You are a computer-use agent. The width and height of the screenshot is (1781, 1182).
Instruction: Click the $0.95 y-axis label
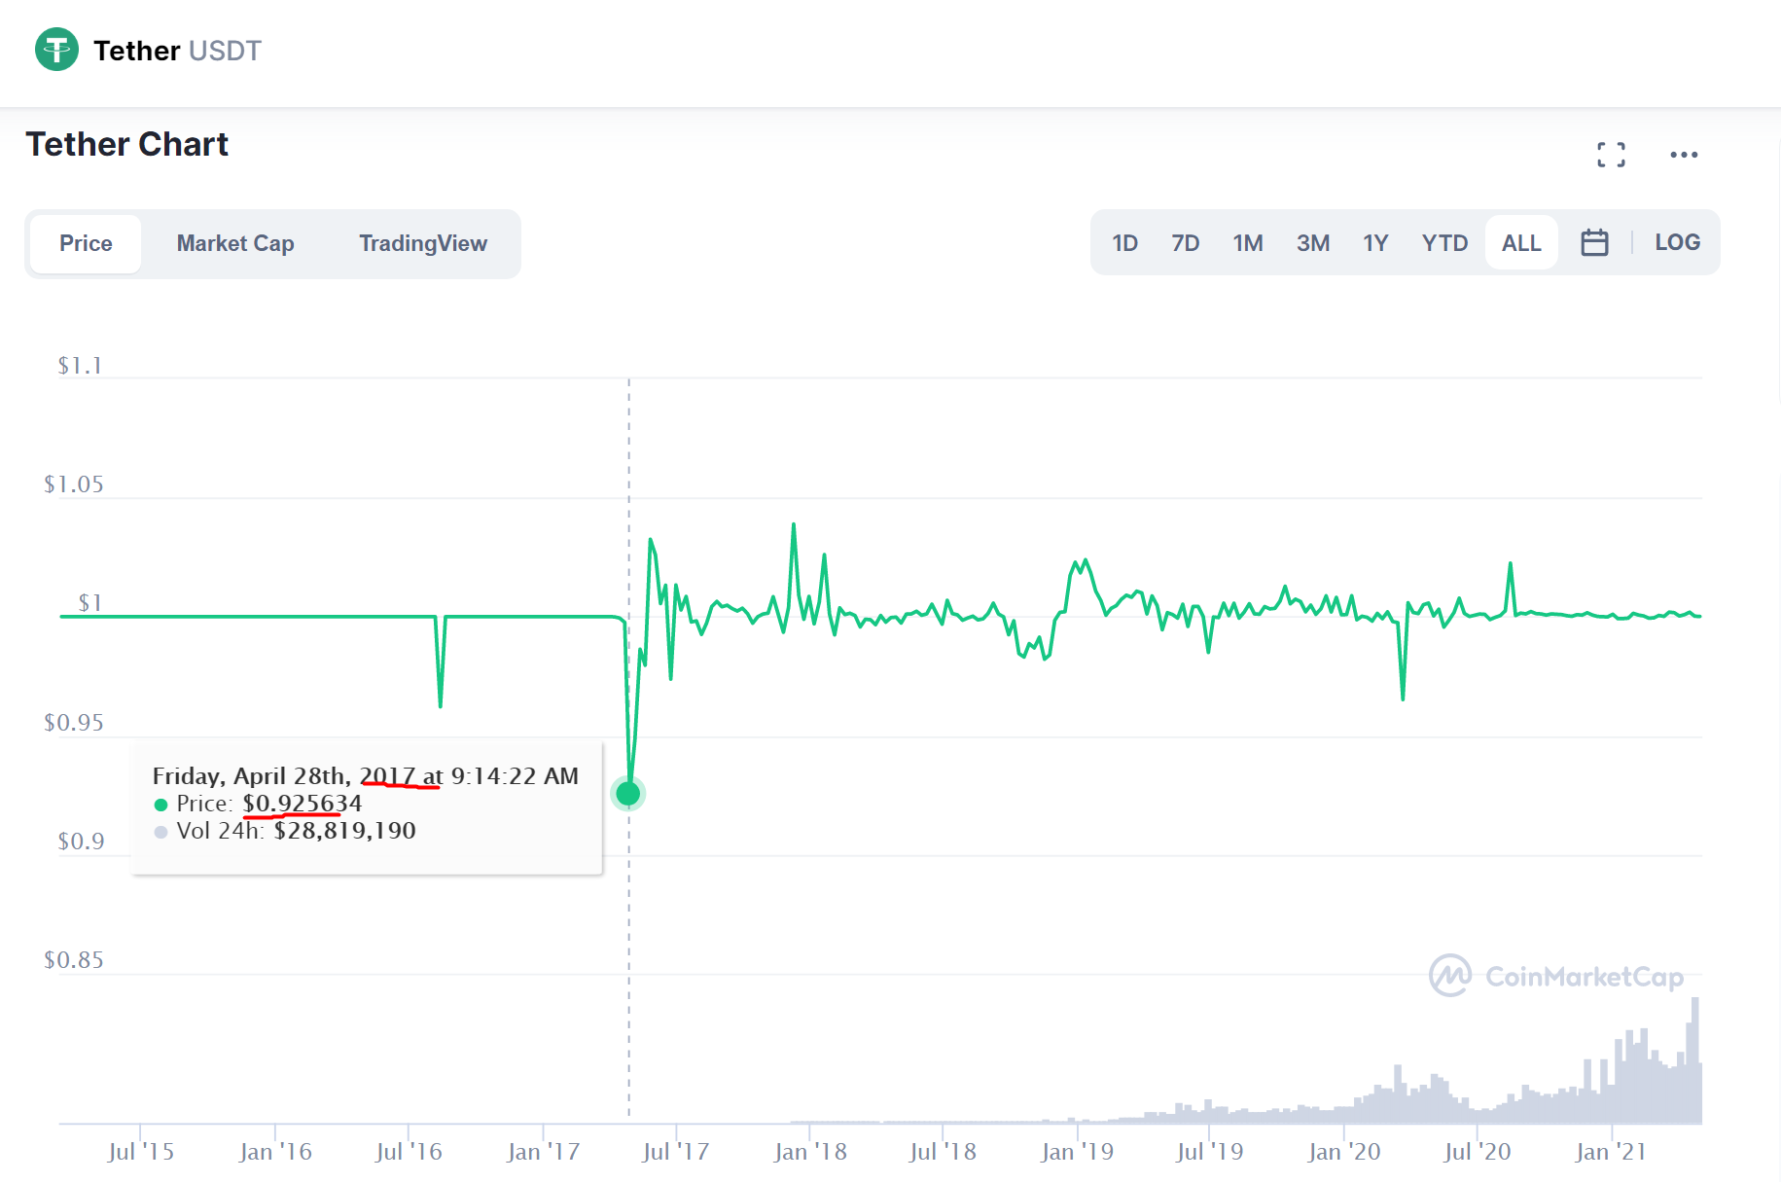74,723
